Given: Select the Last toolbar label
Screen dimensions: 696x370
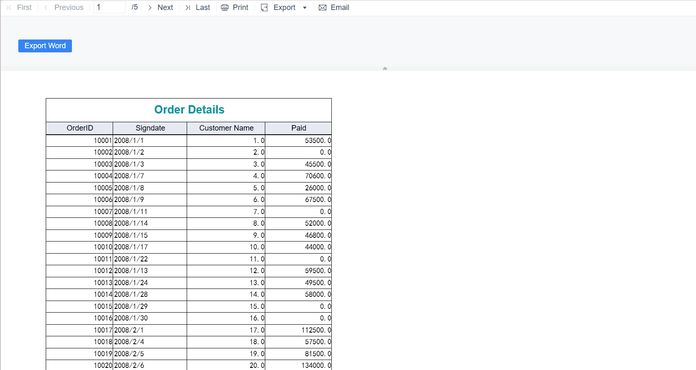Looking at the screenshot, I should (x=203, y=7).
